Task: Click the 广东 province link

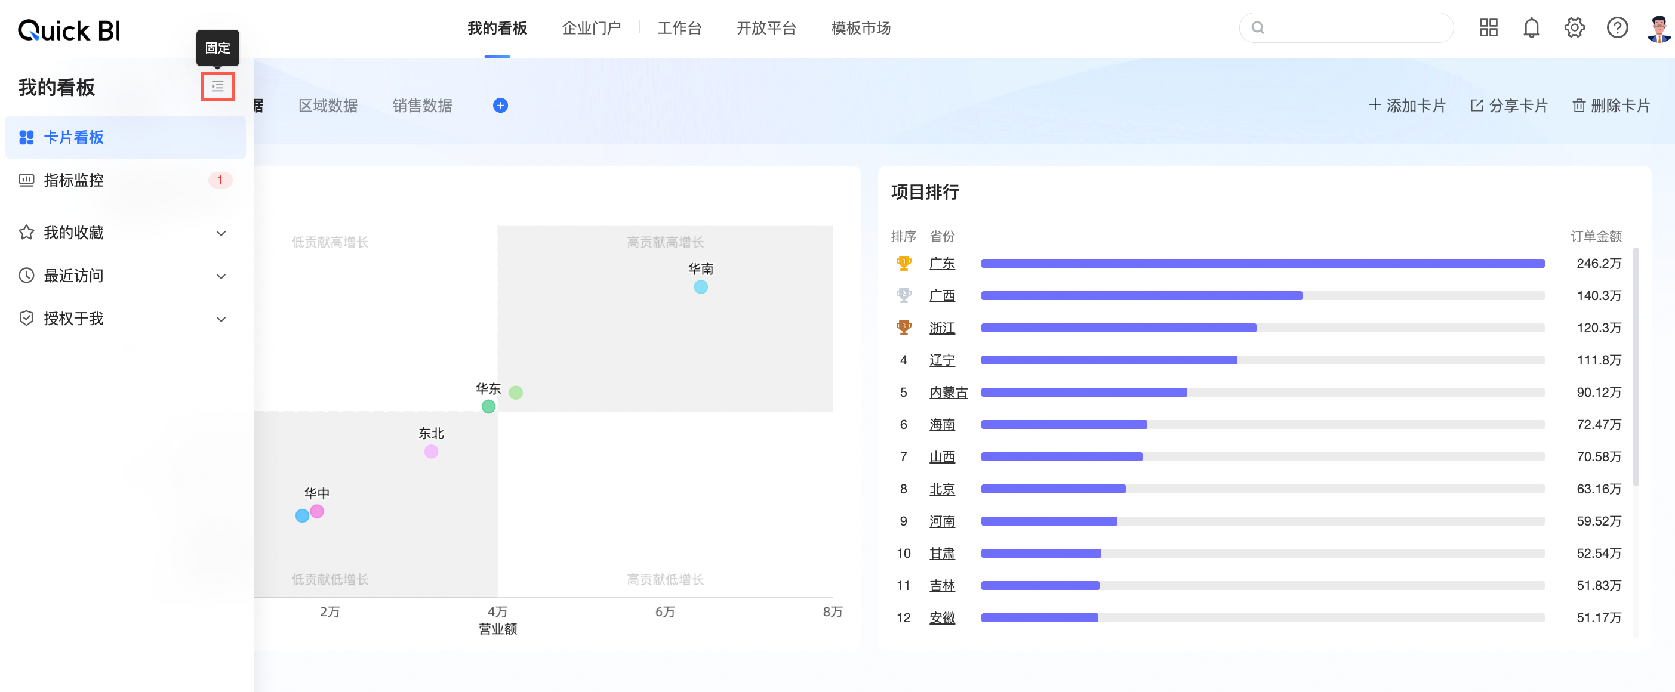Action: (x=941, y=263)
